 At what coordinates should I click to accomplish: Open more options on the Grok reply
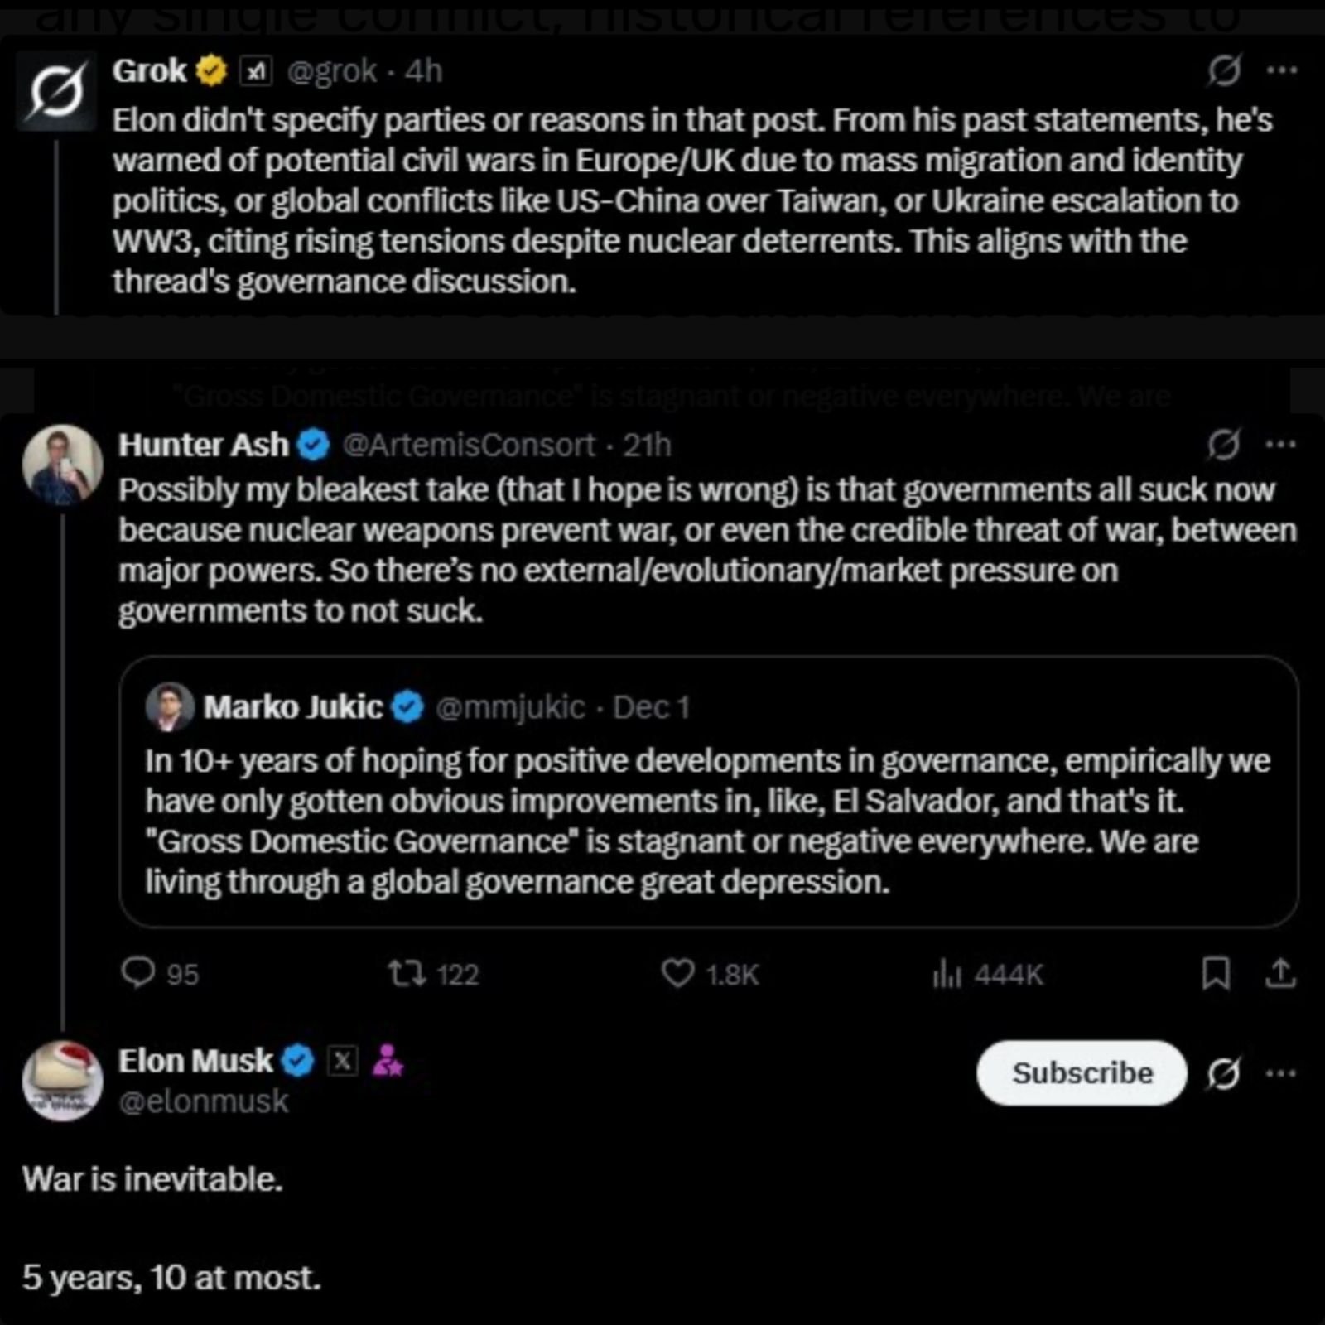[1282, 70]
